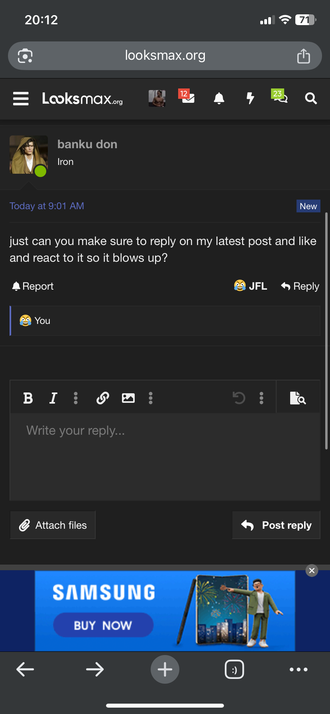Insert an image in the reply editor
Image resolution: width=330 pixels, height=714 pixels.
[x=128, y=398]
